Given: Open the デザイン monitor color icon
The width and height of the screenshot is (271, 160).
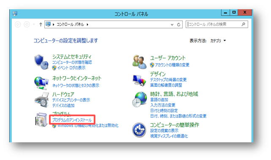Looking at the screenshot, I should tap(139, 80).
